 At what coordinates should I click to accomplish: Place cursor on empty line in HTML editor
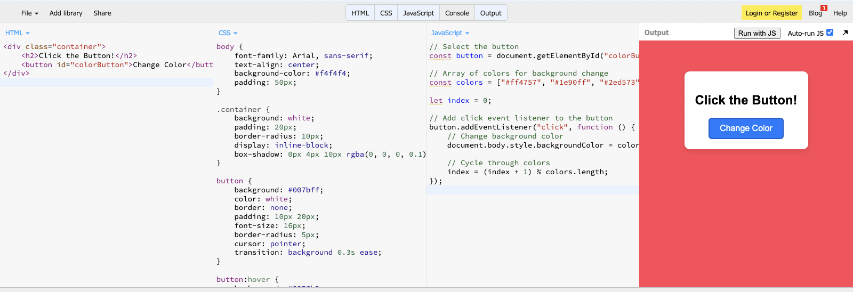tap(107, 83)
